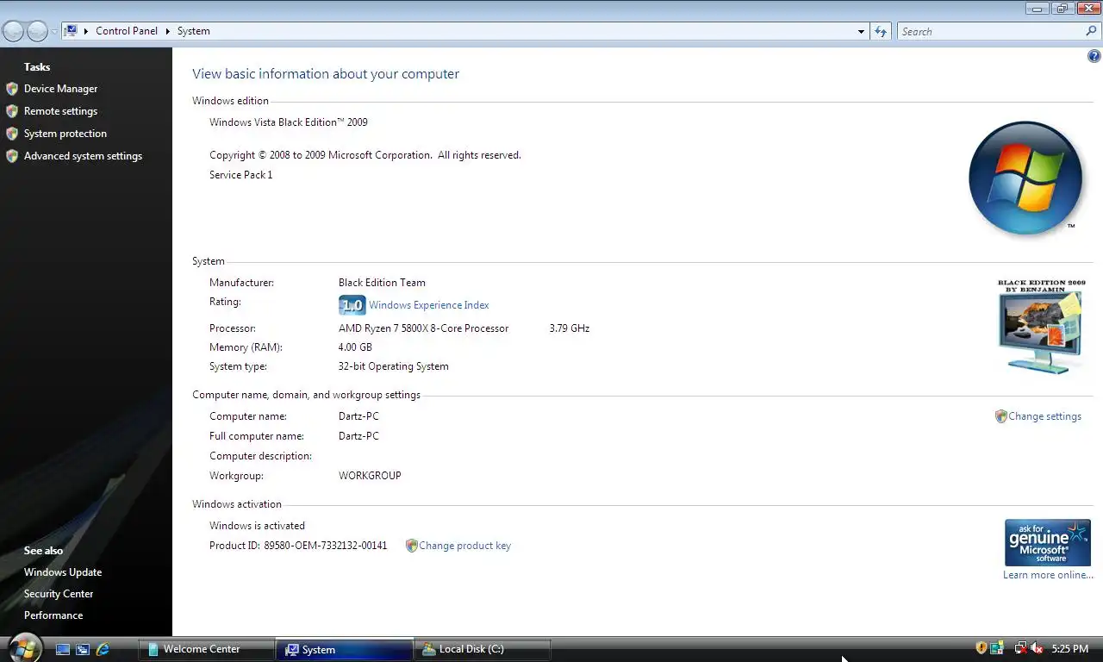1103x662 pixels.
Task: Open Device Manager from Tasks pane
Action: 60,89
